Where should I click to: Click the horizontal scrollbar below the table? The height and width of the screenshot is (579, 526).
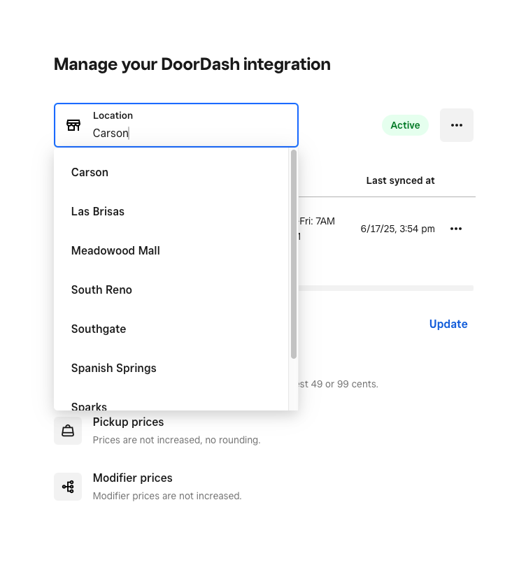(x=386, y=287)
